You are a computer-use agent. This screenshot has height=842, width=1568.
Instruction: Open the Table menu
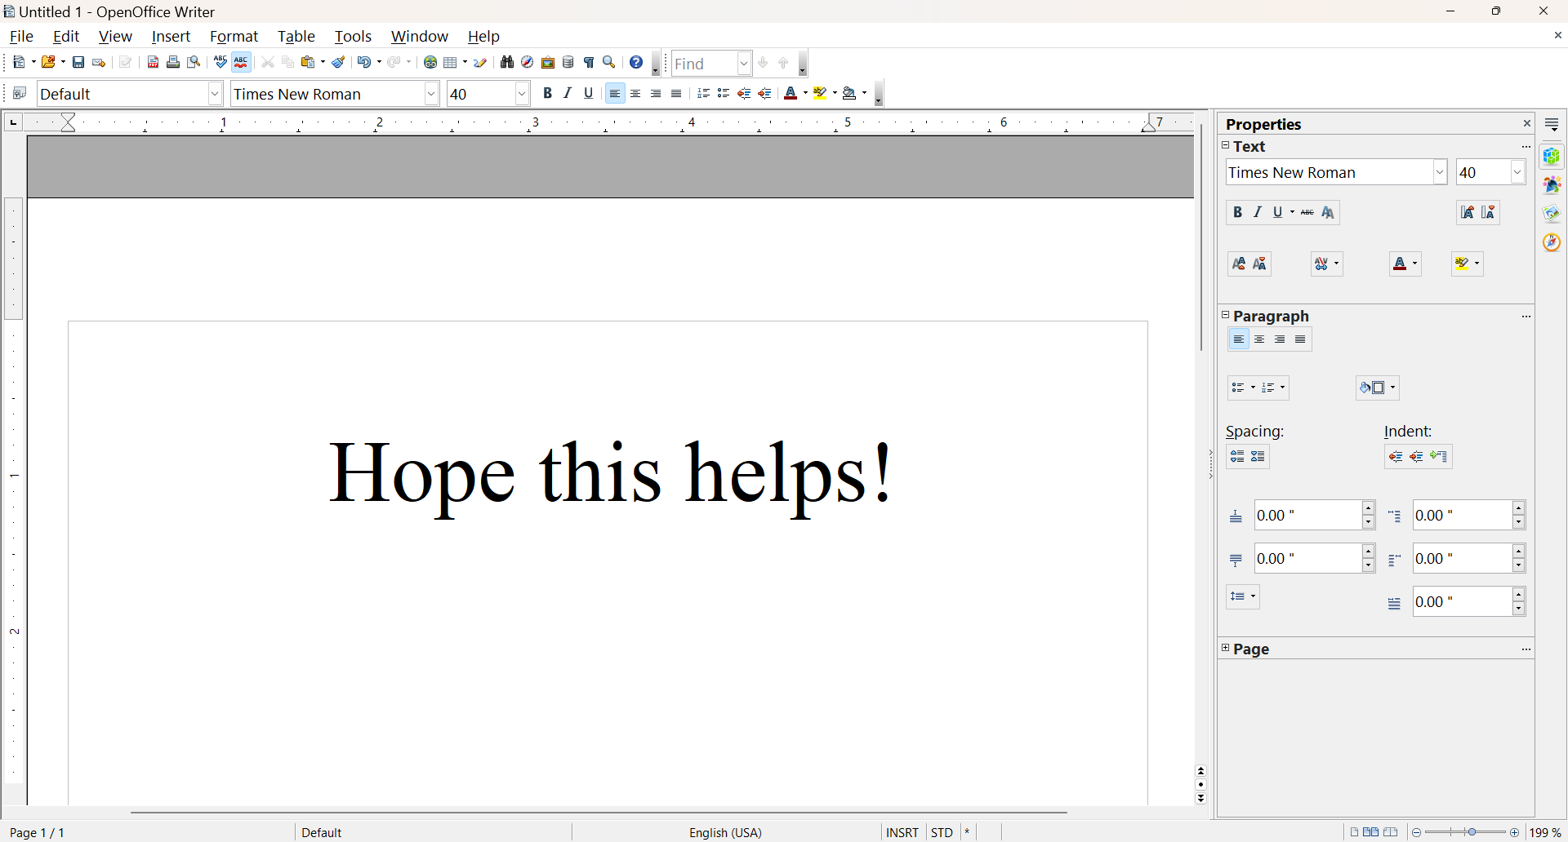(296, 37)
